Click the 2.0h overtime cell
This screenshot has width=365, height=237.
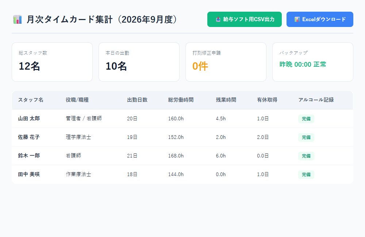click(x=221, y=137)
